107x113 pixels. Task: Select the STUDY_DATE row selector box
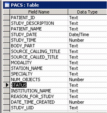point(6,34)
